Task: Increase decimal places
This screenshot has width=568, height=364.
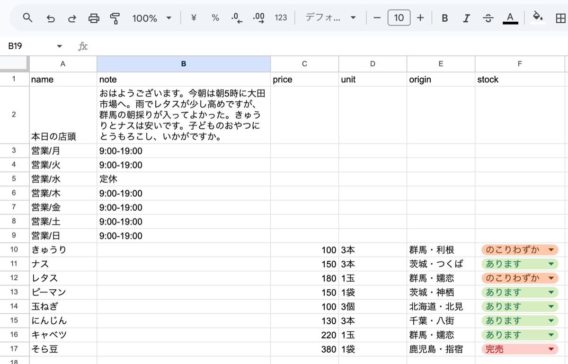Action: [x=258, y=18]
